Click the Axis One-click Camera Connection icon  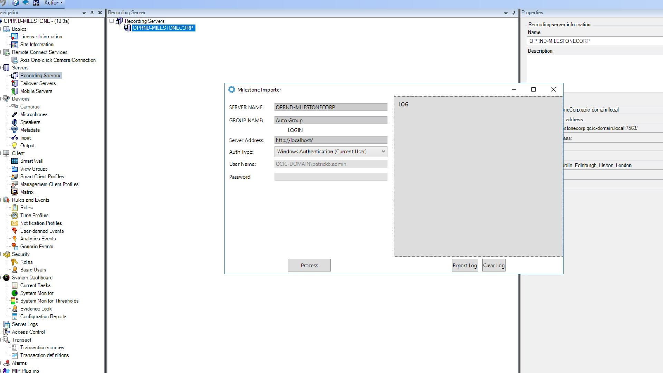click(15, 60)
